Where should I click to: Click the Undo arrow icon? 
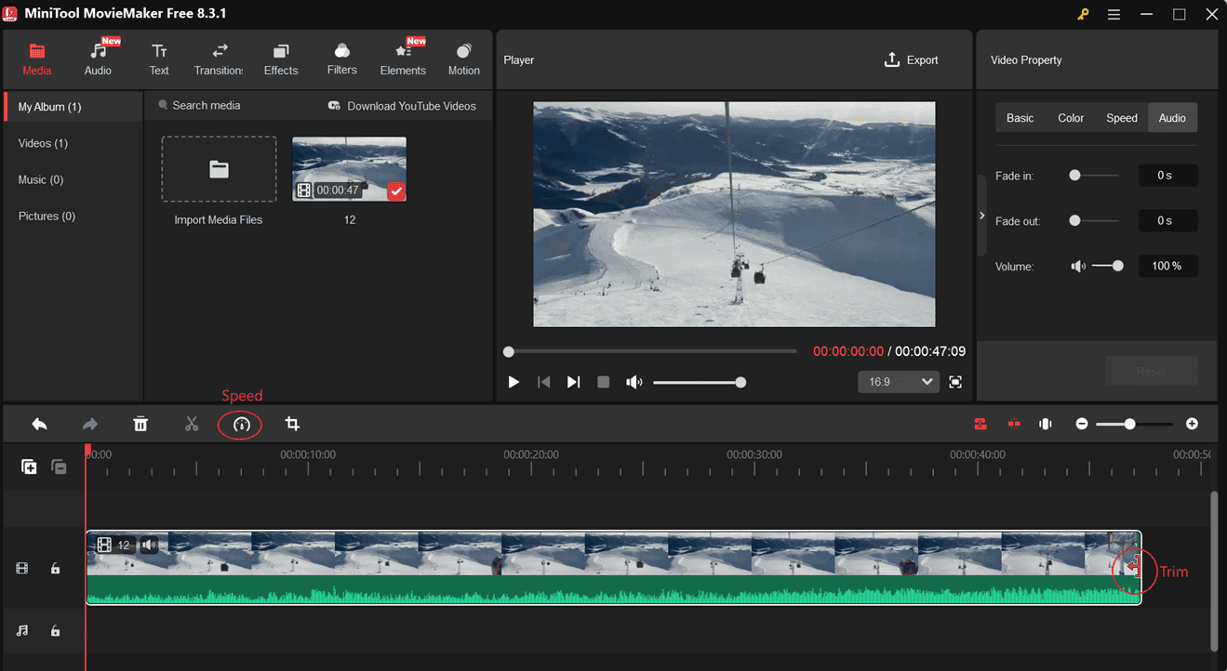39,424
